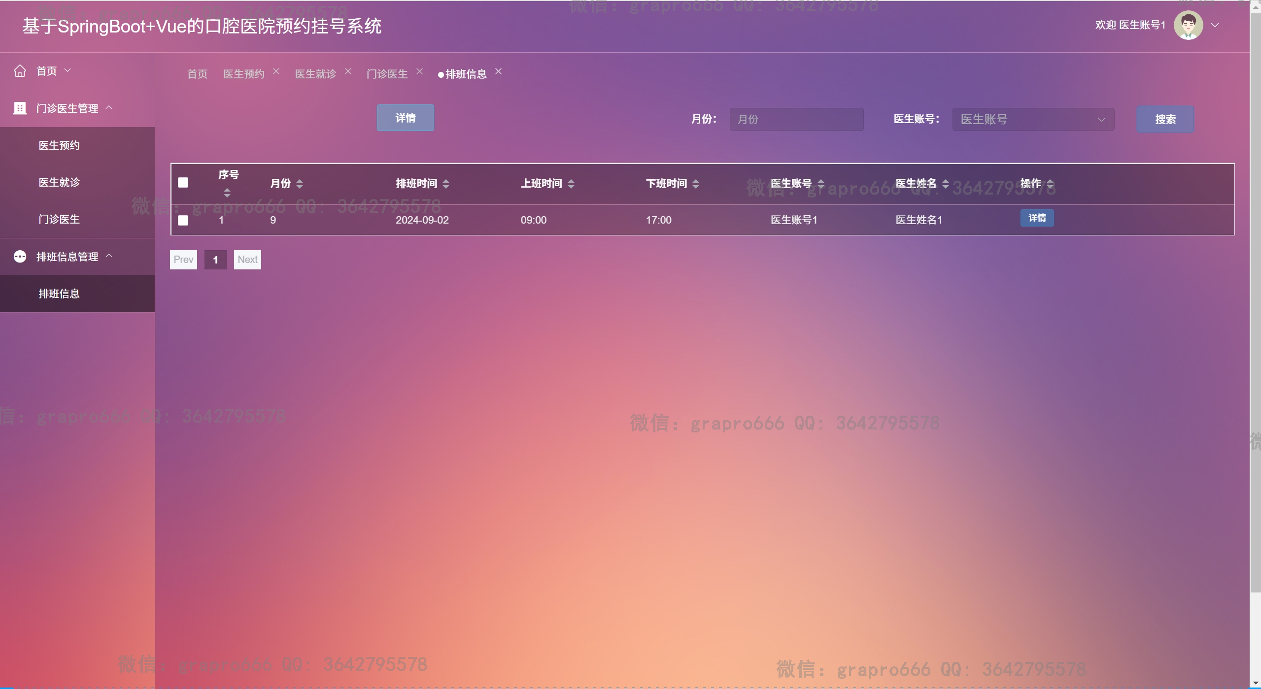The height and width of the screenshot is (689, 1261).
Task: Open the 医生账号 dropdown filter
Action: pos(1033,119)
